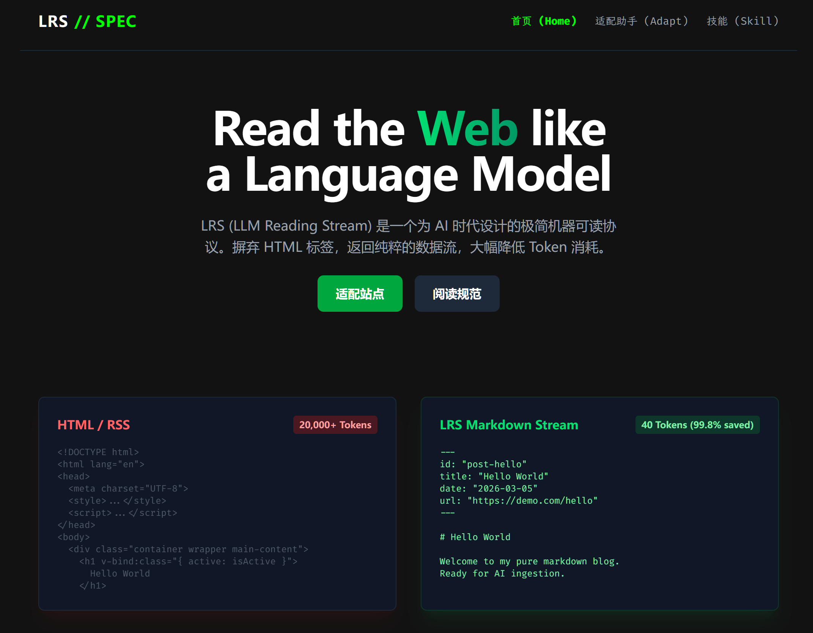Click the 20,000+ Tokens red badge
The width and height of the screenshot is (813, 633).
(335, 425)
